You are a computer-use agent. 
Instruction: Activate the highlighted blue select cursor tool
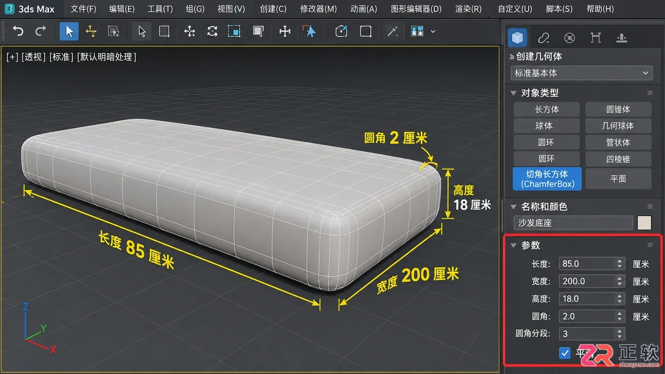pos(69,31)
